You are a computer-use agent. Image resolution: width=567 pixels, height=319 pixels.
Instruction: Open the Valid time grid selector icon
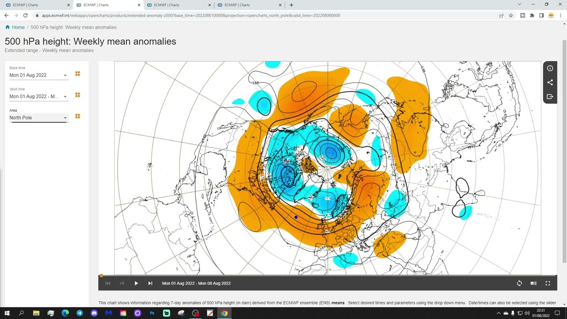point(78,95)
